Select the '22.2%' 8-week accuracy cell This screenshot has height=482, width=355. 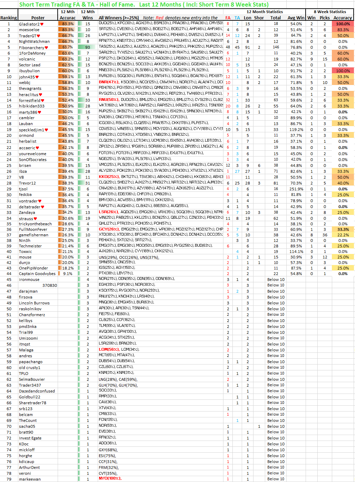pos(343,235)
